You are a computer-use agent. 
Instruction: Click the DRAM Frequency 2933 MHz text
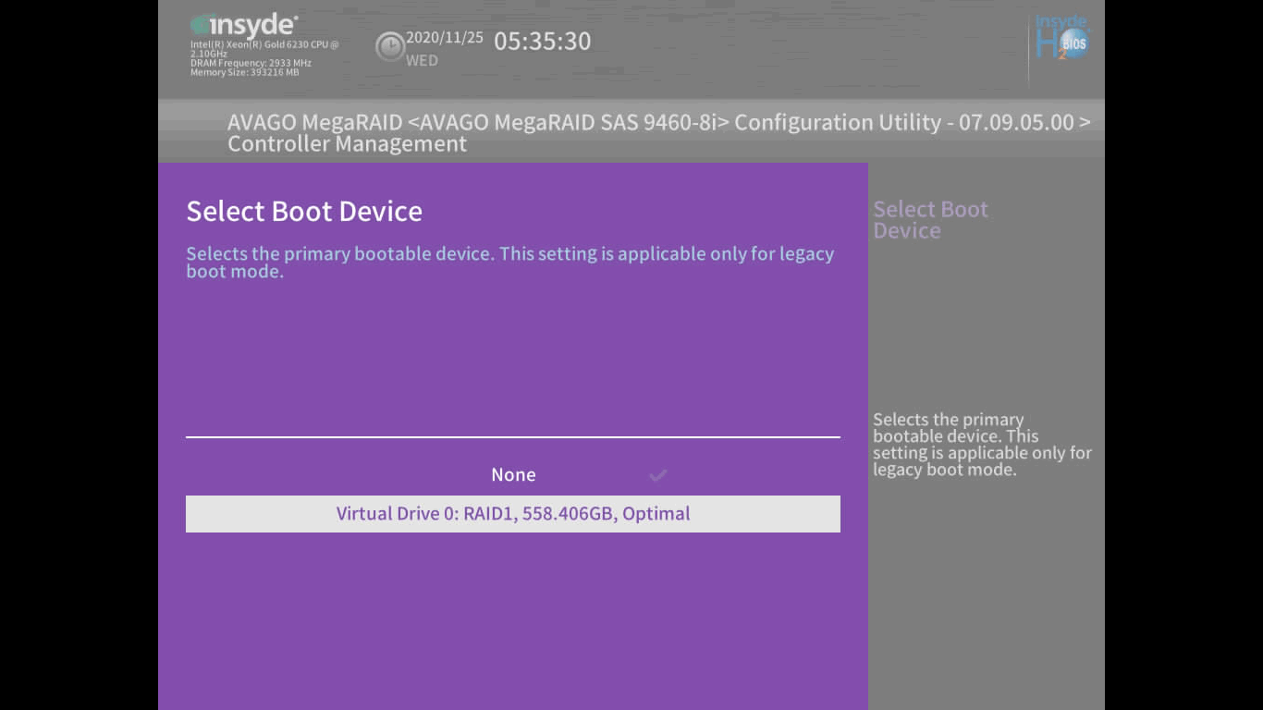point(251,63)
